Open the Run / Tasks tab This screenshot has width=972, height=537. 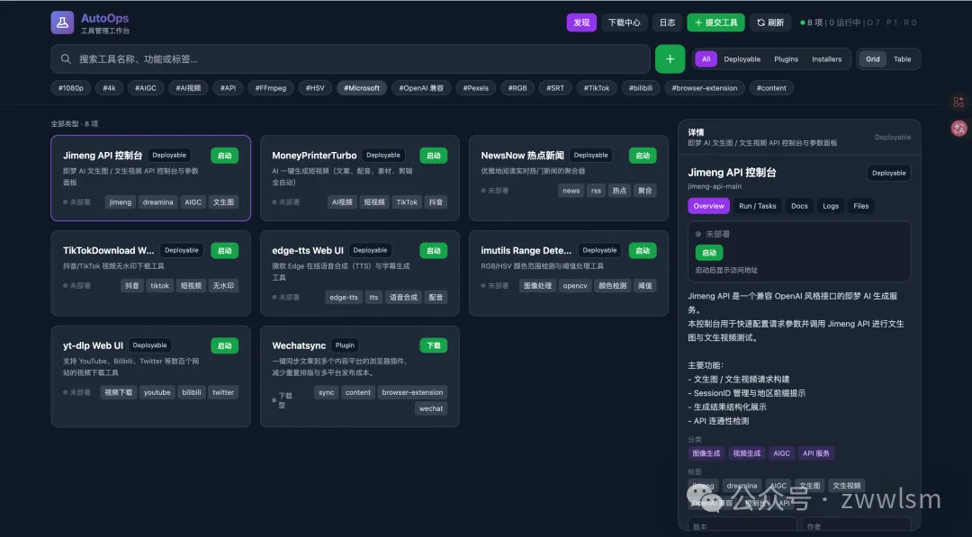758,206
